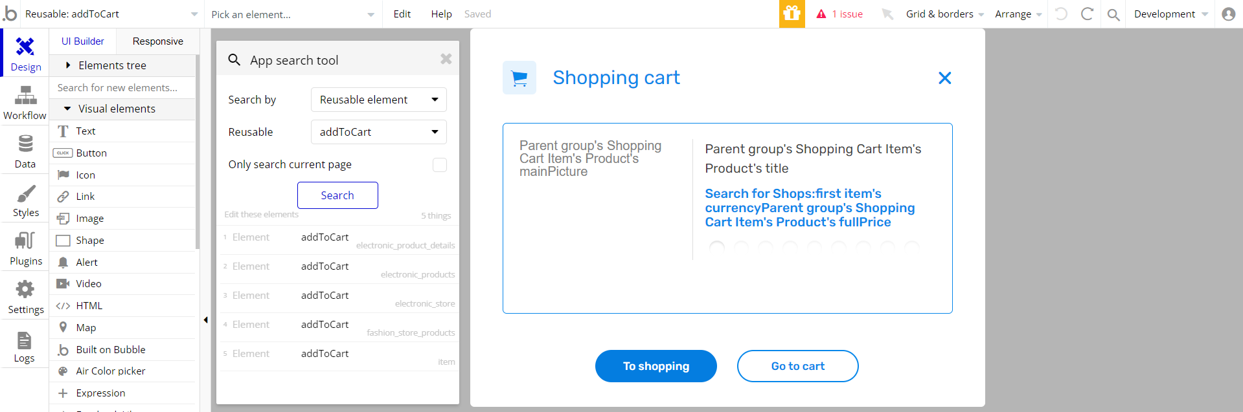This screenshot has height=412, width=1243.
Task: Collapse the Visual elements section
Action: (67, 109)
